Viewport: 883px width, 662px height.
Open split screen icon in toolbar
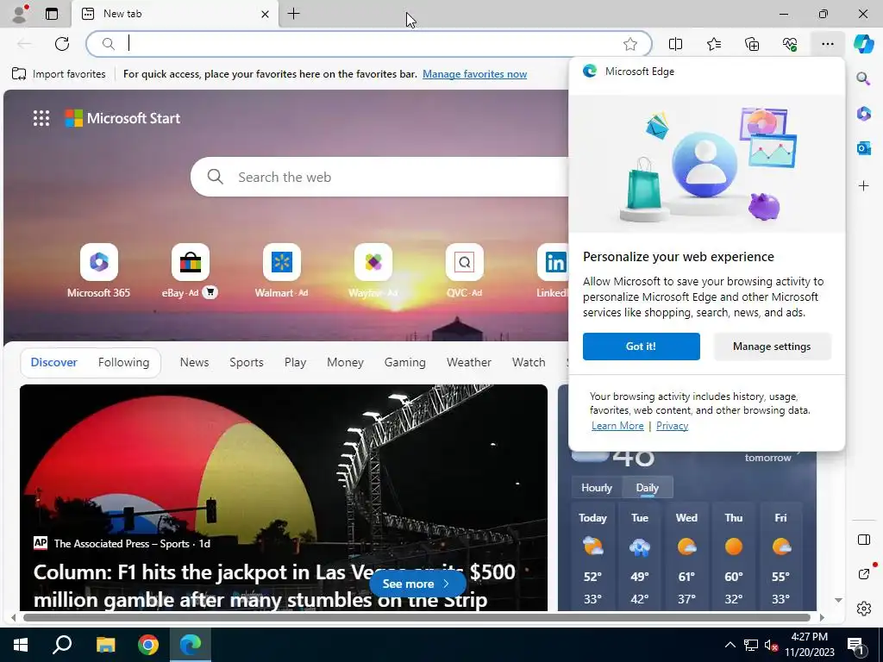tap(675, 44)
